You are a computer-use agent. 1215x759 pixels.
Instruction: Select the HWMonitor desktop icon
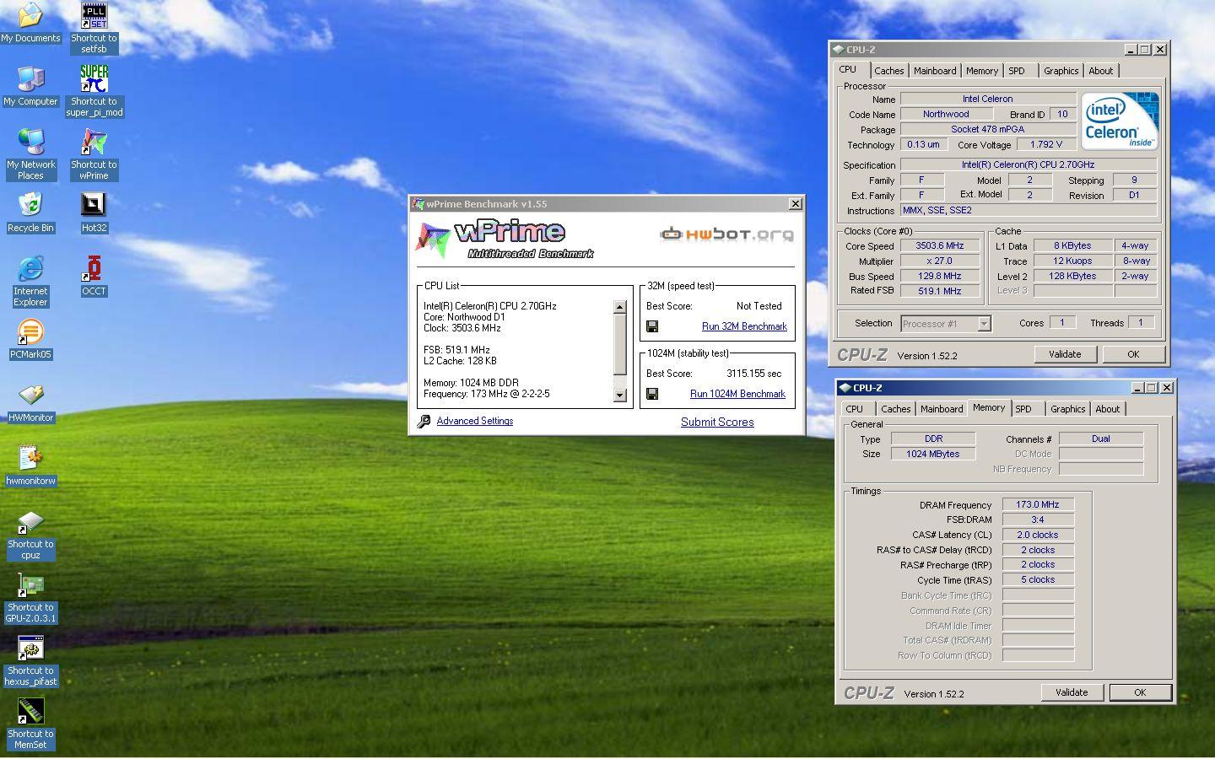click(x=30, y=402)
